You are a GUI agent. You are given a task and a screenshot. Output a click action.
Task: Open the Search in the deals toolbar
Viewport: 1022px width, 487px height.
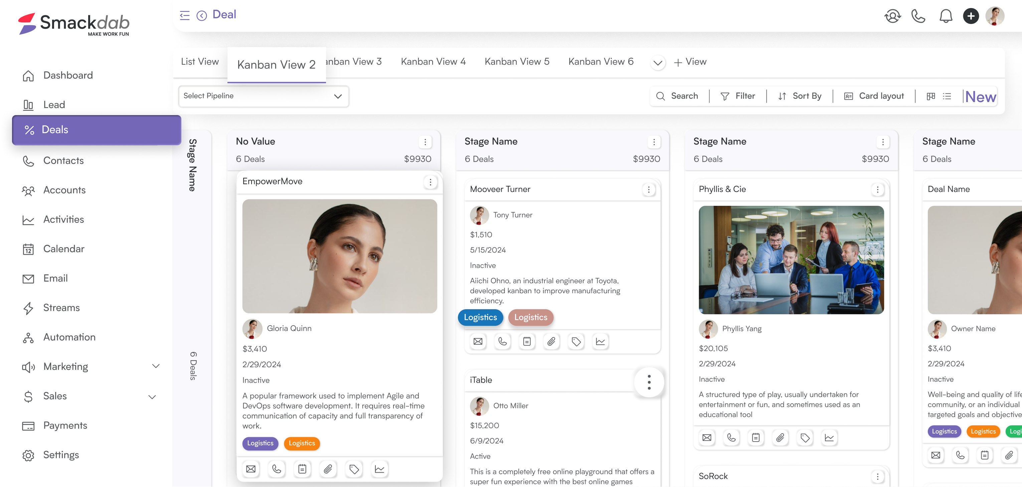[678, 96]
